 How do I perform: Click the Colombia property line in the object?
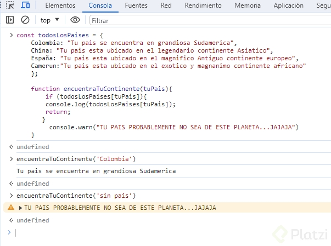pos(134,43)
